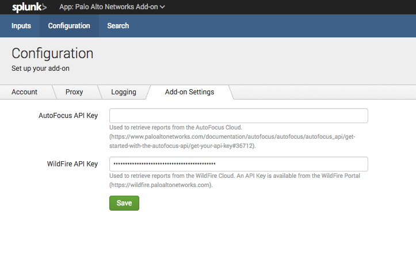Screen dimensions: 416x263
Task: Switch to the Proxy tab
Action: 74,92
